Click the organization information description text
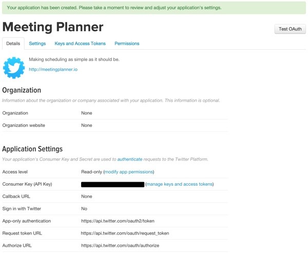 pyautogui.click(x=111, y=101)
